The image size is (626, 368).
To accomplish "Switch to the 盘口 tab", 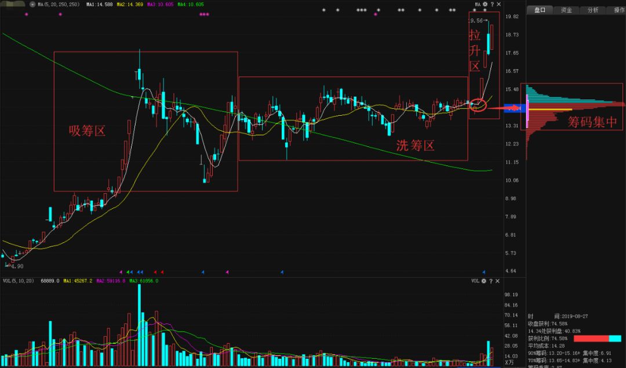I will (x=540, y=10).
